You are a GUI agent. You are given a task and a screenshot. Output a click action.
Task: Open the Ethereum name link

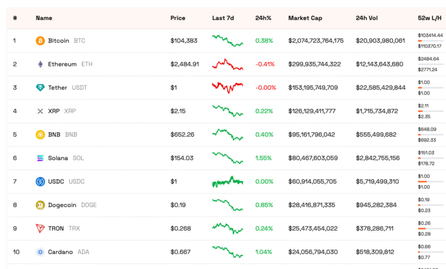click(x=62, y=64)
